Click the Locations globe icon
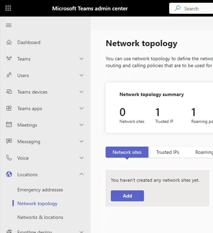Viewport: 213px width, 233px height. click(9, 174)
